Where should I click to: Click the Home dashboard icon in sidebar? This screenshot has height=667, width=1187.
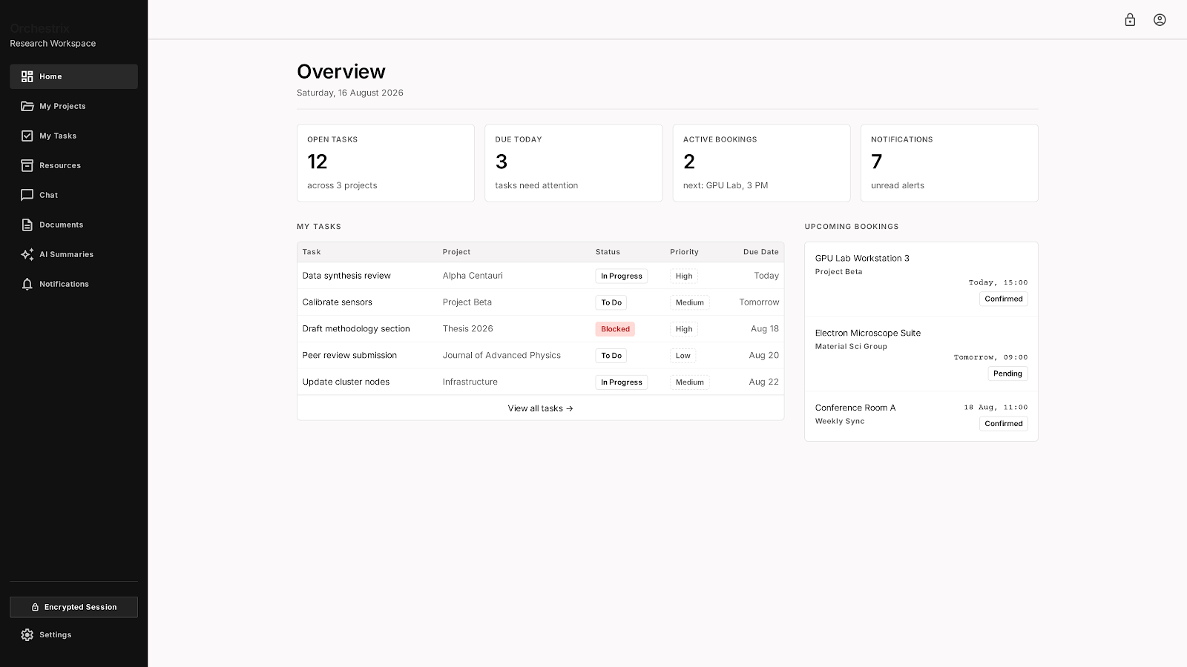pos(27,76)
